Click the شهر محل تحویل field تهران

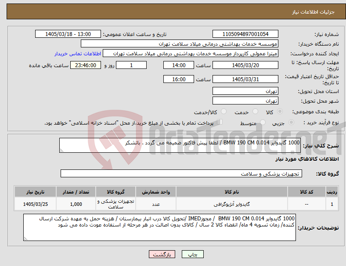245,101
